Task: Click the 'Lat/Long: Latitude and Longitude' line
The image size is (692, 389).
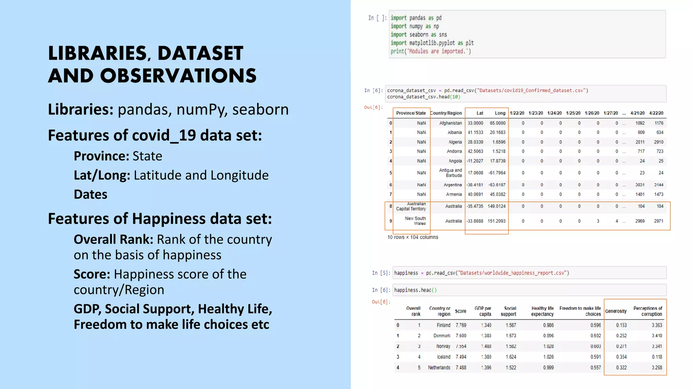Action: [171, 175]
